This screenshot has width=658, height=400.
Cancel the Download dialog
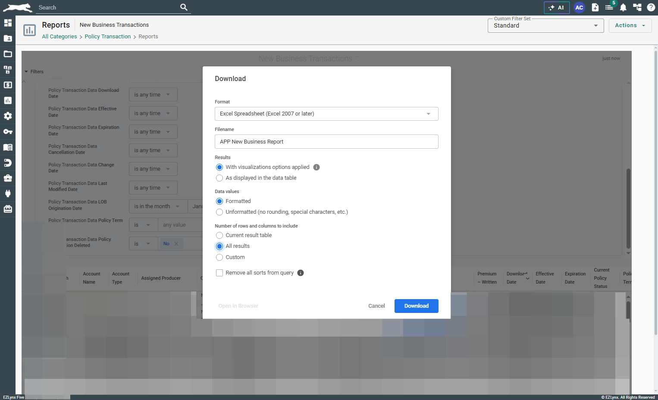tap(376, 306)
